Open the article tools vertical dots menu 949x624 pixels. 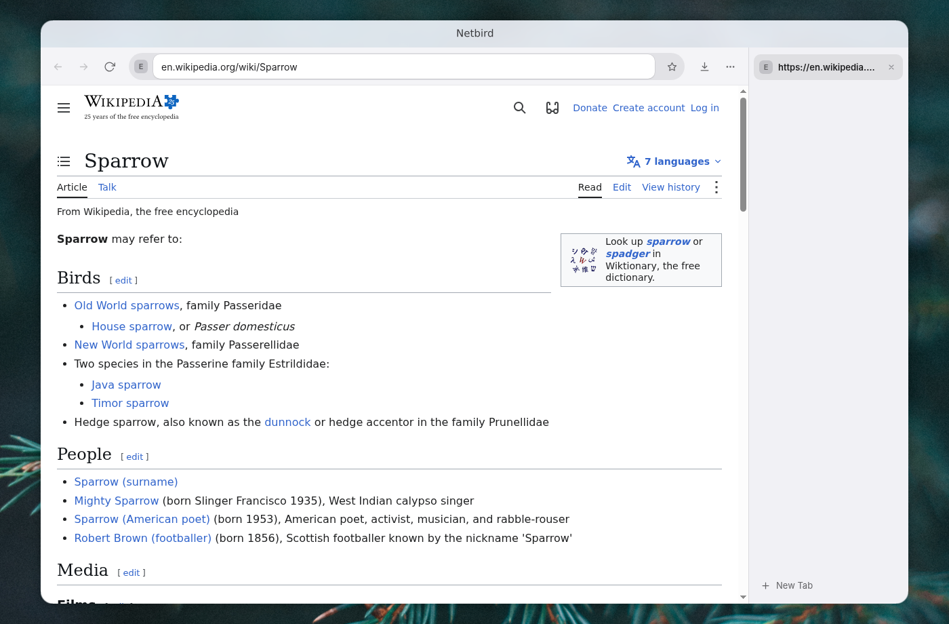[x=716, y=187]
